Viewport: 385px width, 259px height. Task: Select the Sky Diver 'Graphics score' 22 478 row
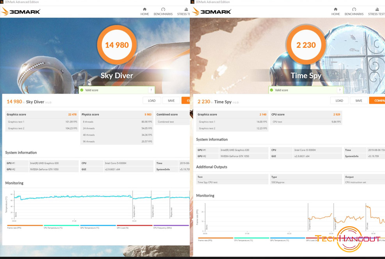point(42,114)
